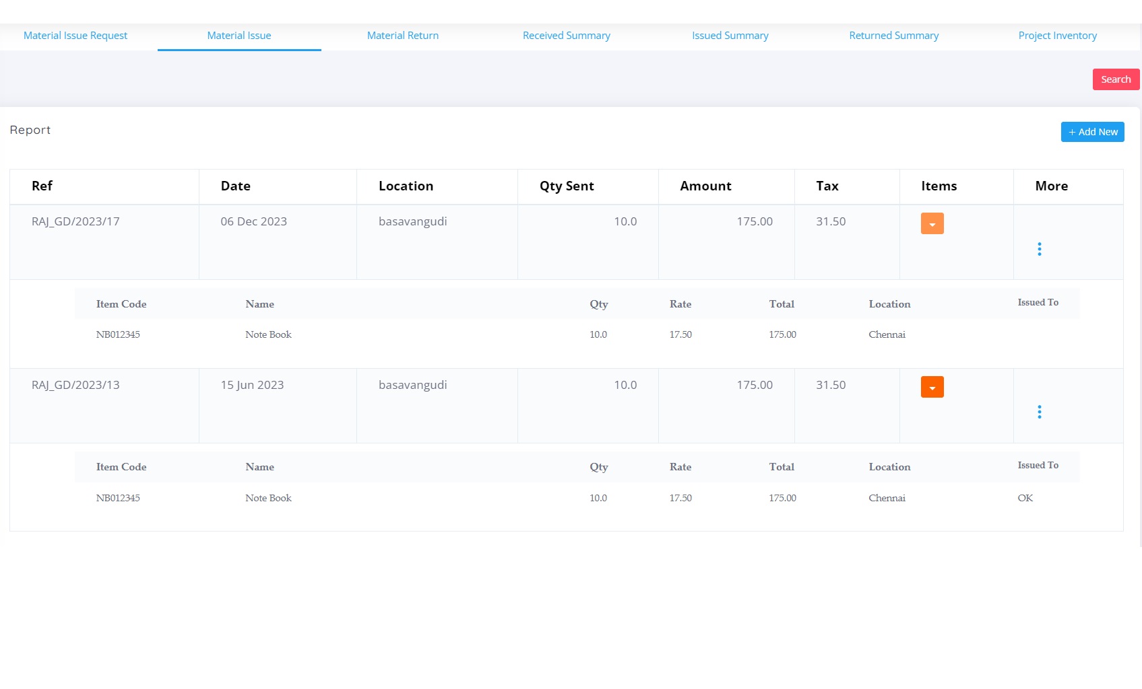Click the 15 Jun 2023 date cell

click(x=252, y=386)
